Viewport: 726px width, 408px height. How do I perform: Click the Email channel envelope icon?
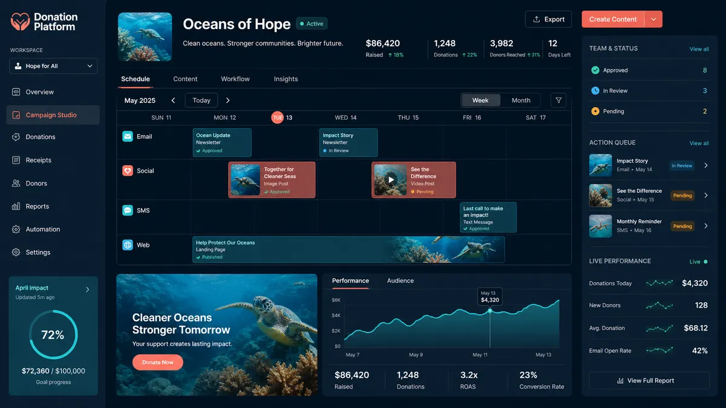pyautogui.click(x=128, y=137)
